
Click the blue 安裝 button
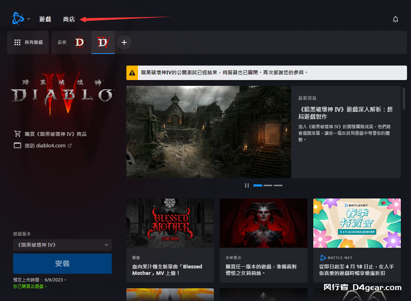tap(62, 264)
